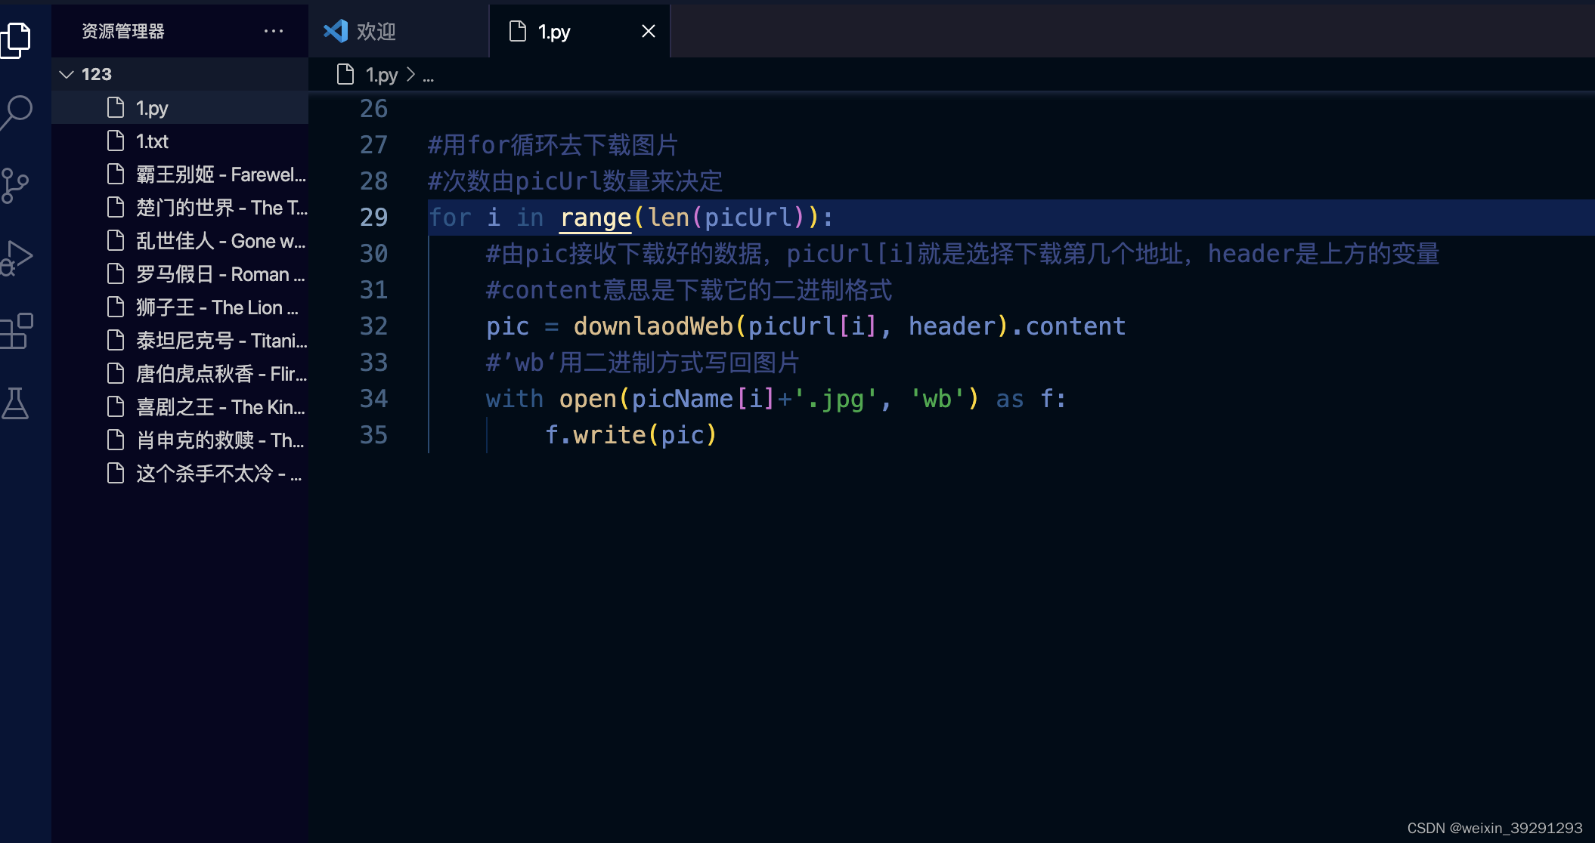Open the Source Control view icon
Image resolution: width=1595 pixels, height=843 pixels.
tap(15, 185)
